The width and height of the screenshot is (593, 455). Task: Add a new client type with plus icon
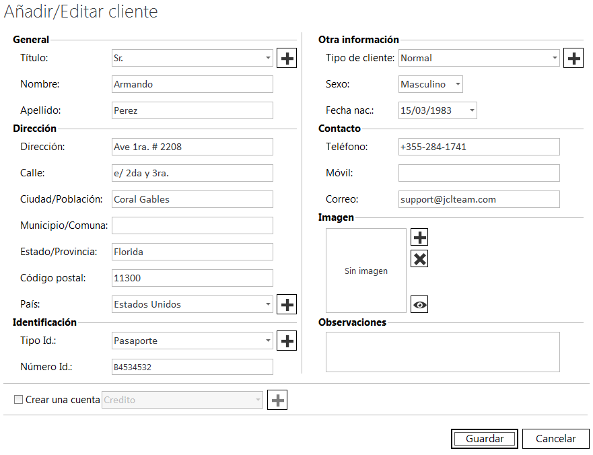pos(573,59)
